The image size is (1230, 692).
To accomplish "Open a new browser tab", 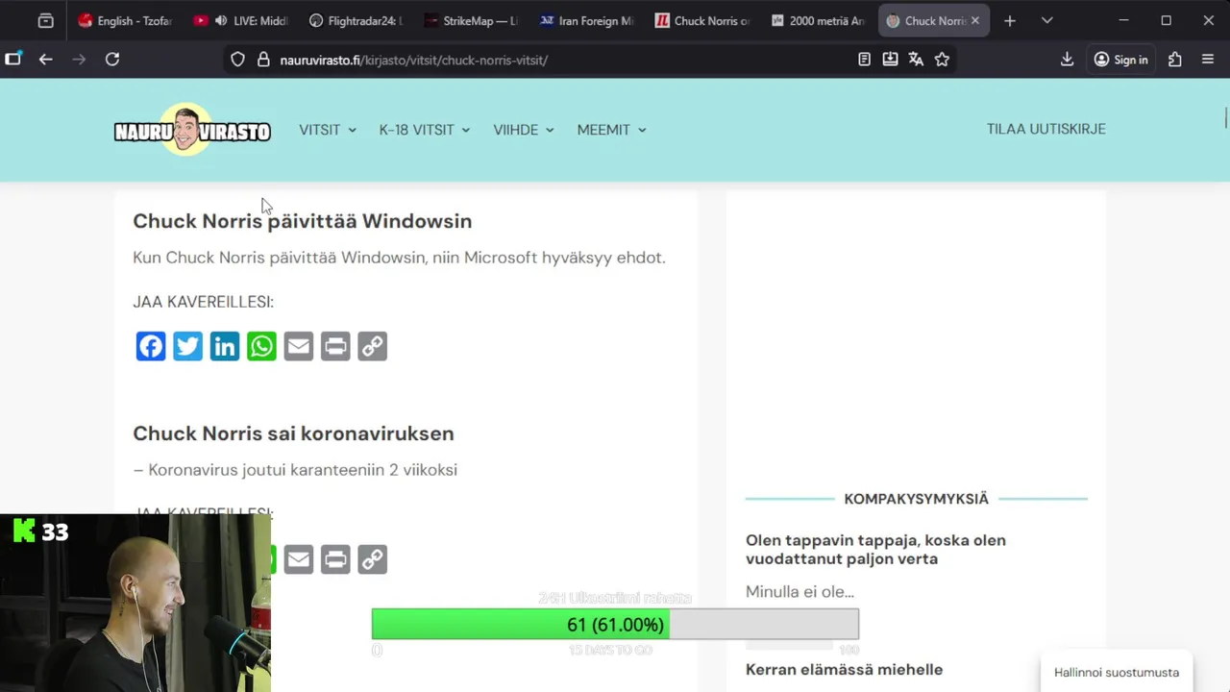I will 1009,20.
